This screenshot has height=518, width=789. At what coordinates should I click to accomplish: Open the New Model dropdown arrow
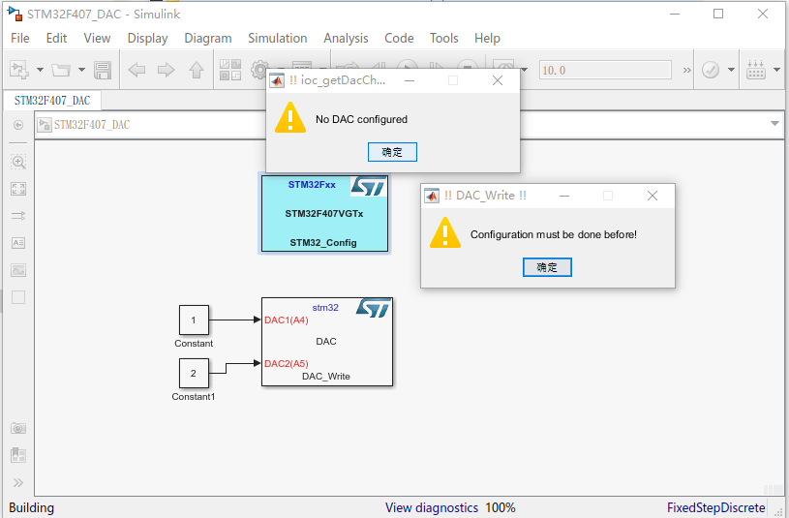click(40, 70)
